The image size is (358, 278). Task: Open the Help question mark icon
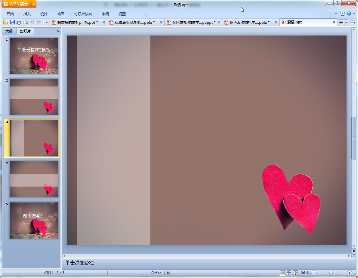click(x=349, y=14)
